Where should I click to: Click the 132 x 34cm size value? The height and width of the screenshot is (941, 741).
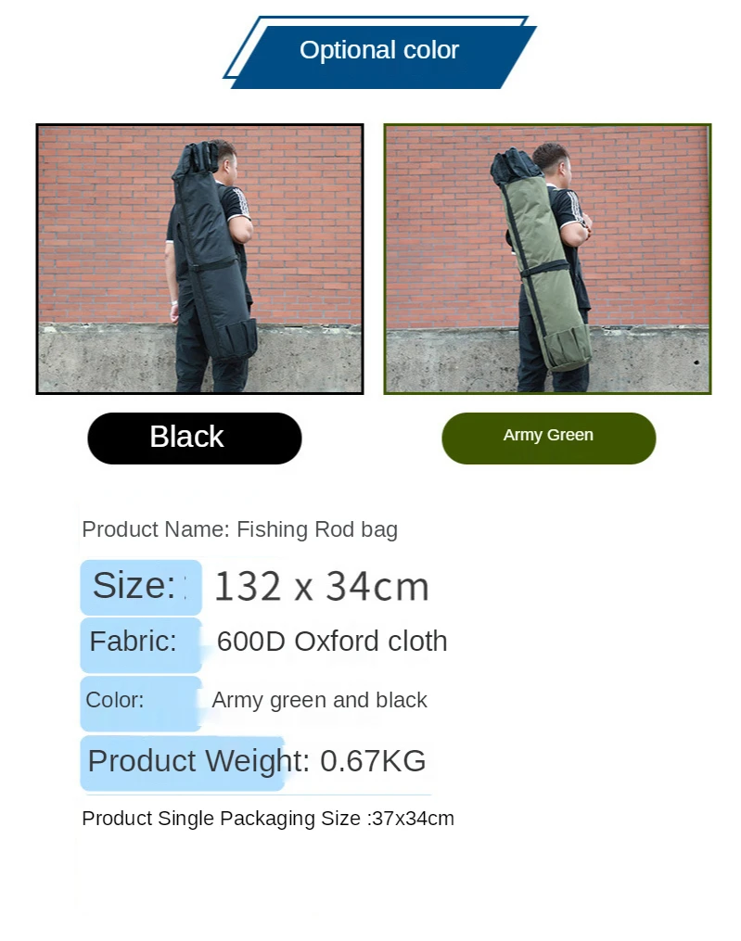coord(322,587)
